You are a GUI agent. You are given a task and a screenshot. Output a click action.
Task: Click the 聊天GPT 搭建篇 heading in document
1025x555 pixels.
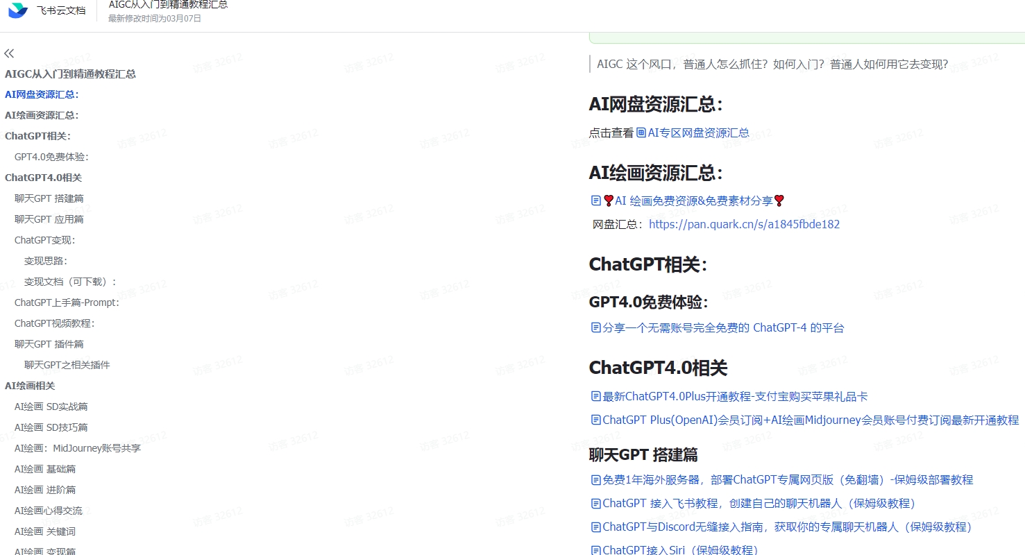point(643,454)
